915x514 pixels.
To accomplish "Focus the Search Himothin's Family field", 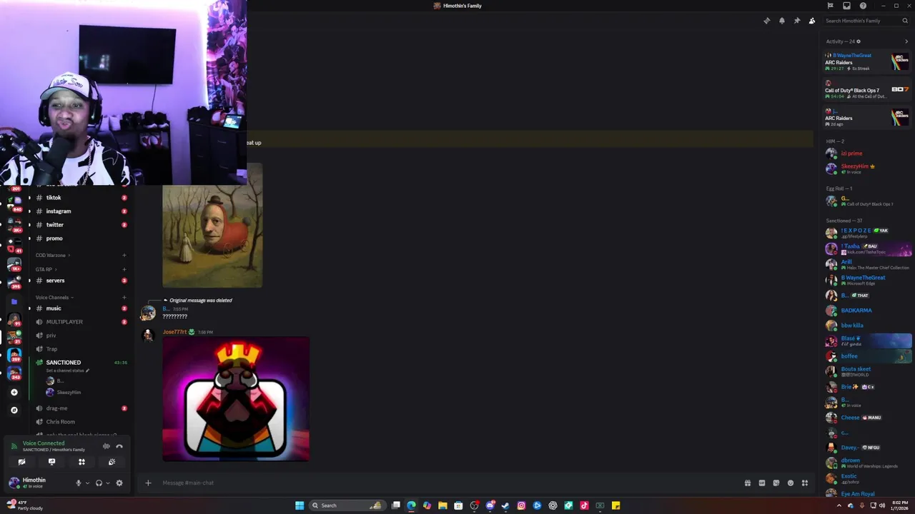I will point(866,21).
